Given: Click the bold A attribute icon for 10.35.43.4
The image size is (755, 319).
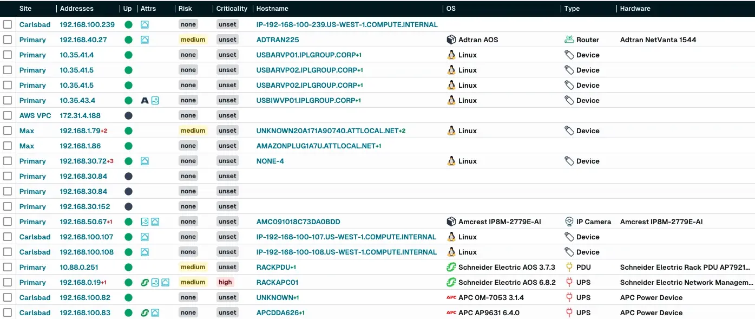Looking at the screenshot, I should tap(145, 100).
